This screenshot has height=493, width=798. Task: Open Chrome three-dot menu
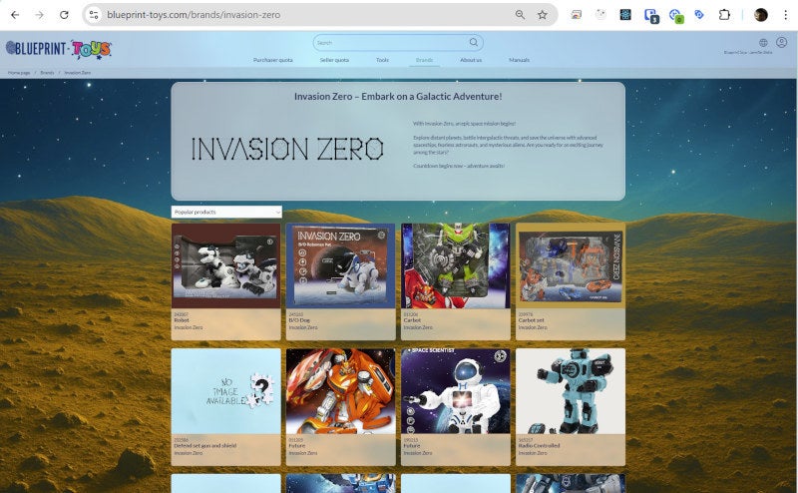point(785,15)
